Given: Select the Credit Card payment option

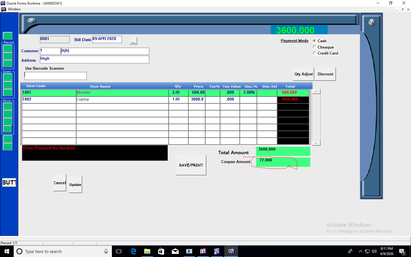Looking at the screenshot, I should 315,53.
